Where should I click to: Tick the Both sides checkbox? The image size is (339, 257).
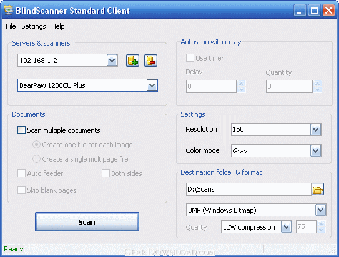[x=106, y=173]
